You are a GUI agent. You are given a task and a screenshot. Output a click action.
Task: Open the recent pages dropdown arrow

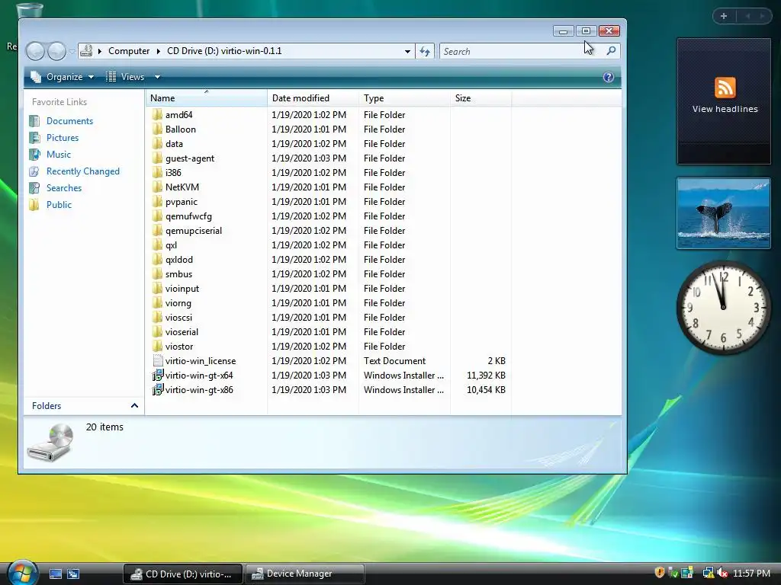[72, 51]
